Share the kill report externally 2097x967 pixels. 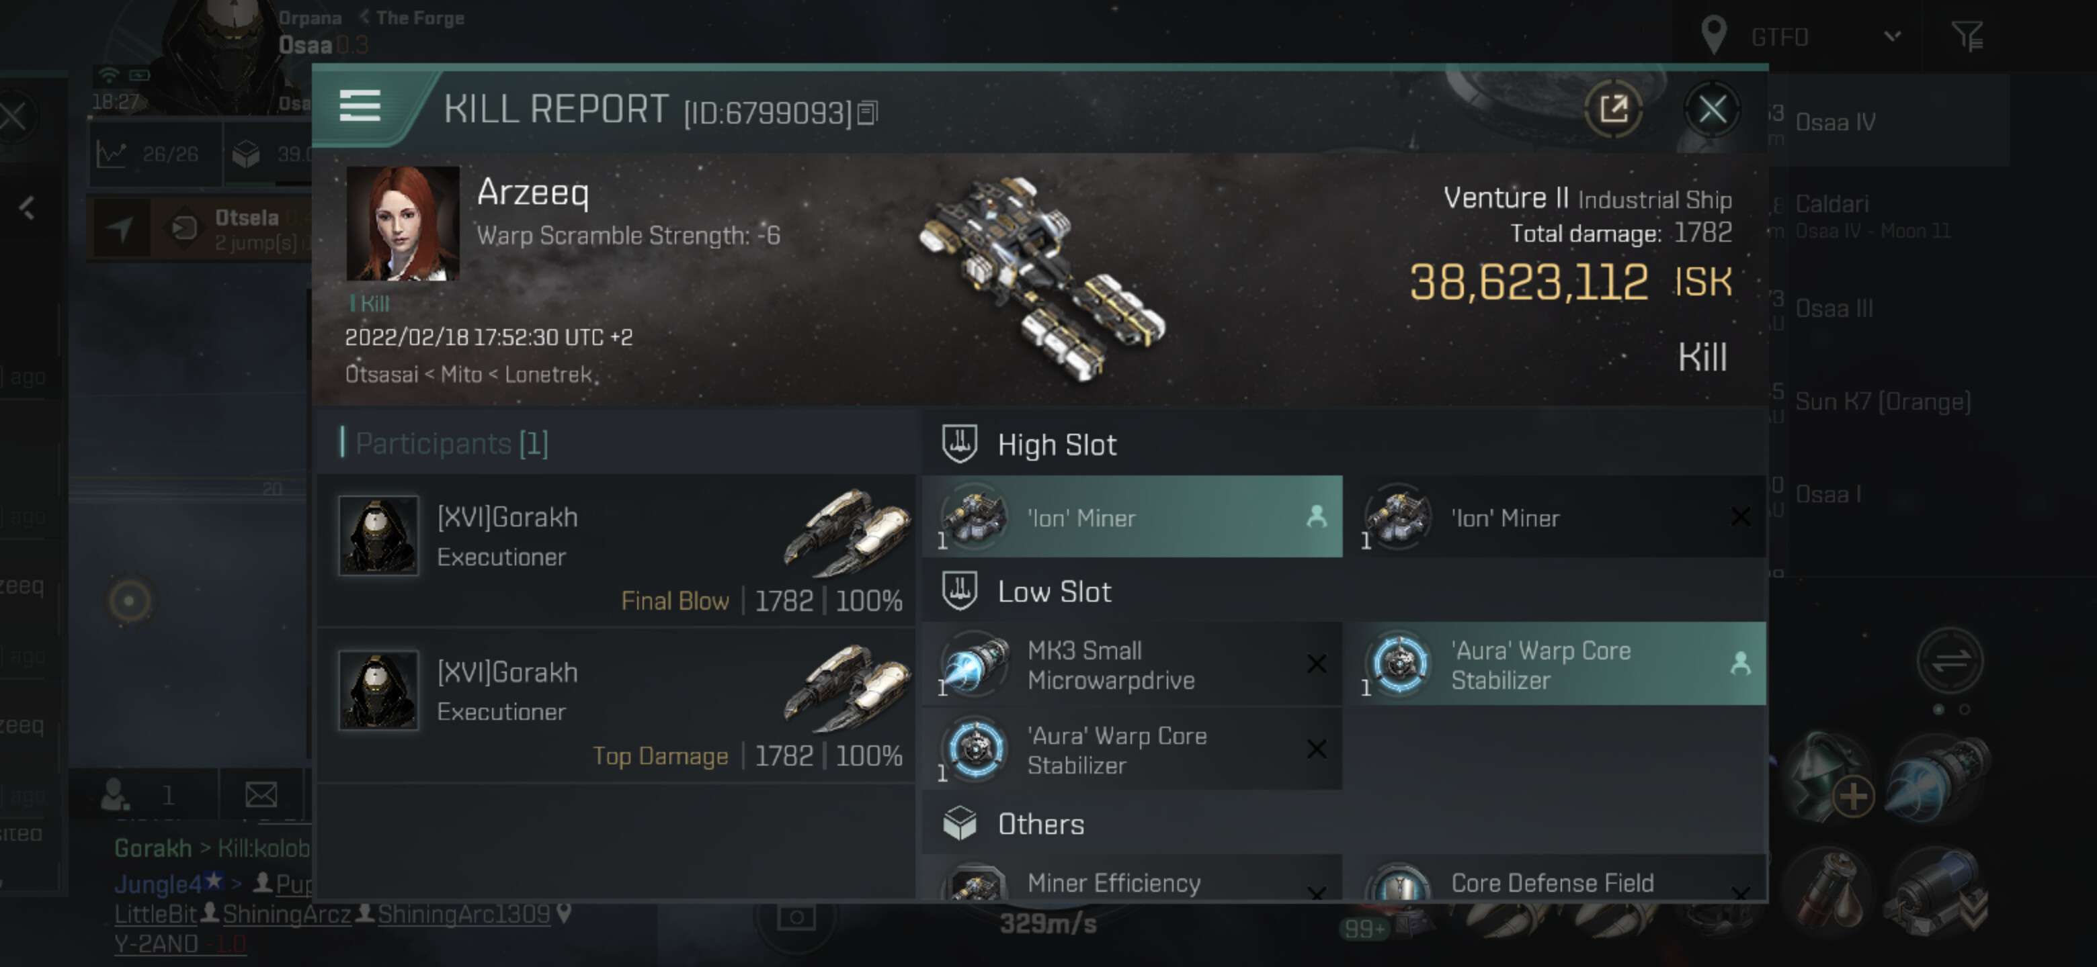1614,109
